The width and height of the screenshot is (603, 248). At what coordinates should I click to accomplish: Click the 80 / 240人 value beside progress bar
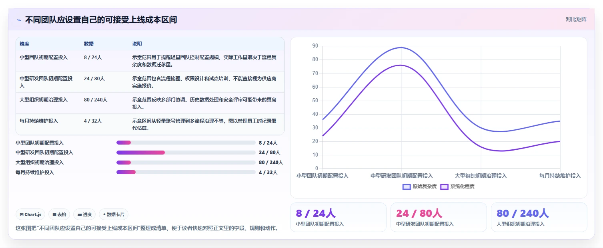(271, 163)
